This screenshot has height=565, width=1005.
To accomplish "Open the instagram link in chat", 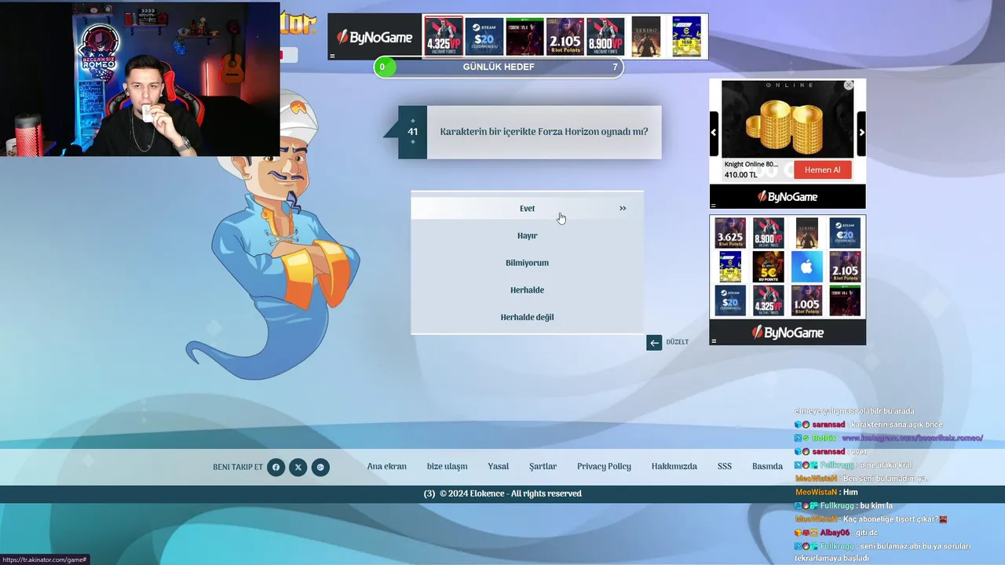I will [912, 438].
